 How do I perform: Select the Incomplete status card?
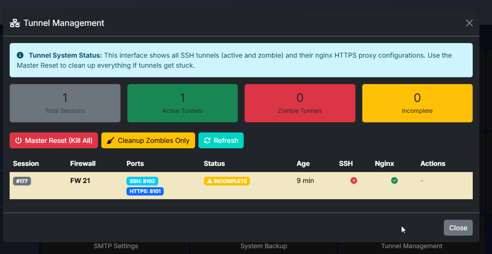417,103
